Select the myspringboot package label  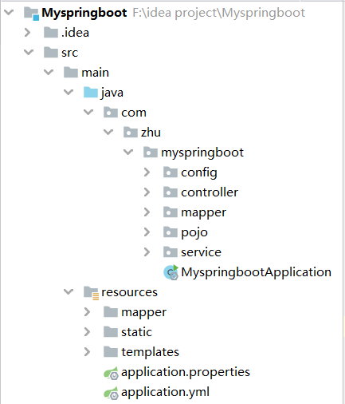click(x=202, y=152)
